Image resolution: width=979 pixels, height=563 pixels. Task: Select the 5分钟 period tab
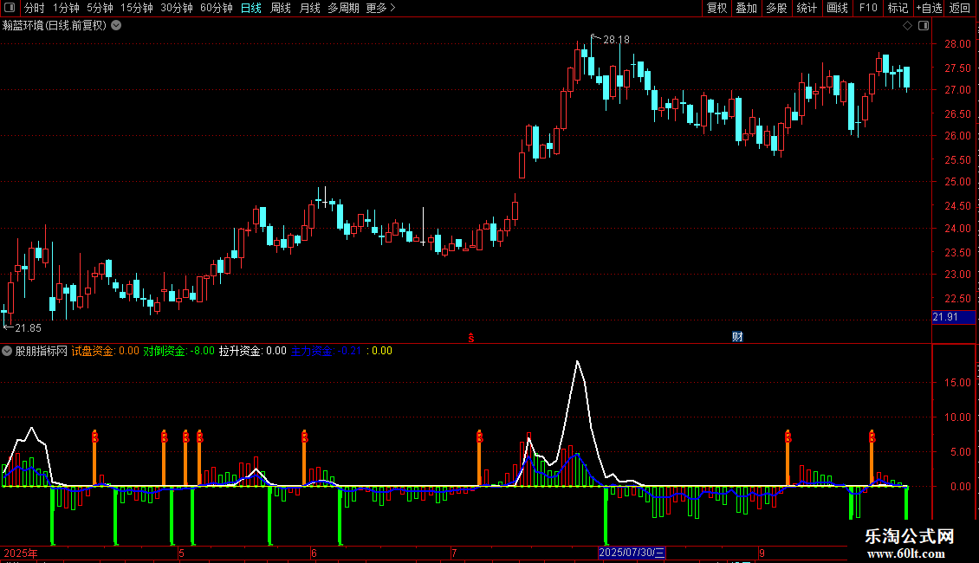(x=100, y=8)
